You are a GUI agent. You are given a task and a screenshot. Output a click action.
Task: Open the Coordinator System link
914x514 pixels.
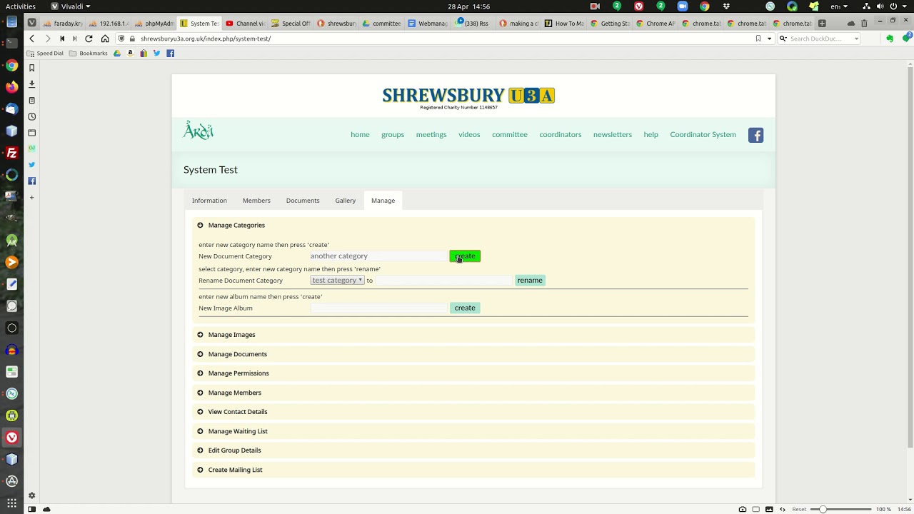tap(703, 134)
